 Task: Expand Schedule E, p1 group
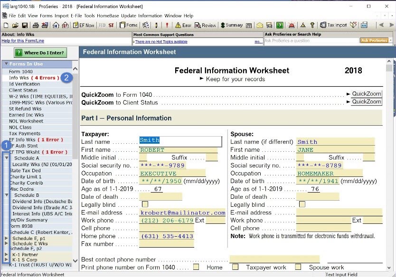(x=6, y=238)
